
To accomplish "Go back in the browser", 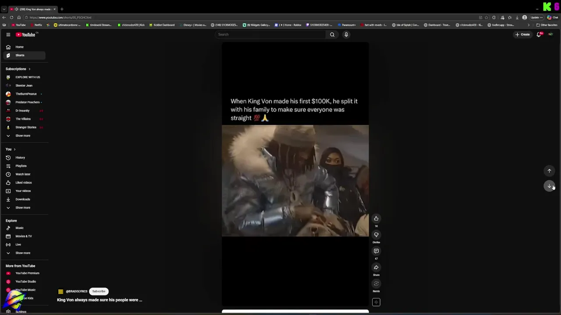I will pos(4,17).
